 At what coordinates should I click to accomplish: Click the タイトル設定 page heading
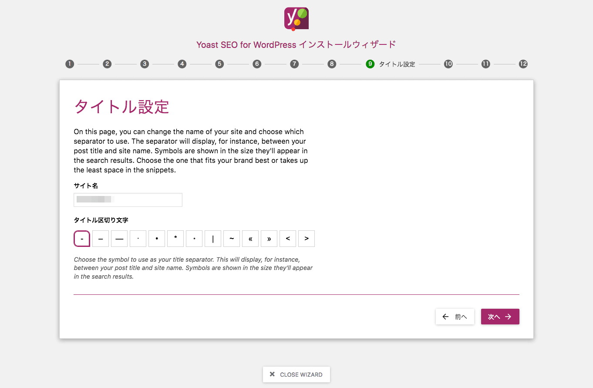point(121,107)
